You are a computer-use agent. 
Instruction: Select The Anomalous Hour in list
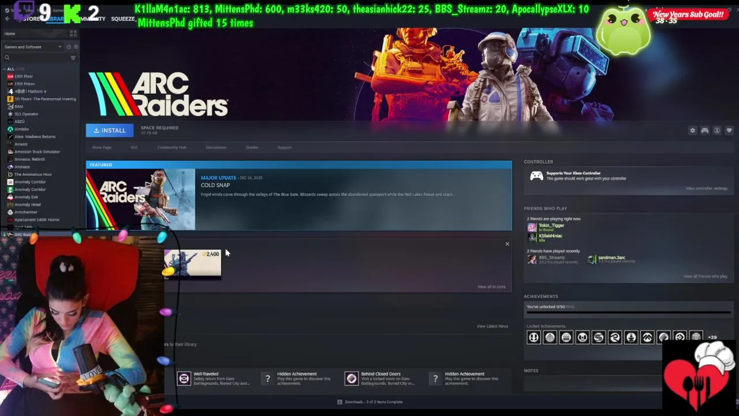[33, 174]
